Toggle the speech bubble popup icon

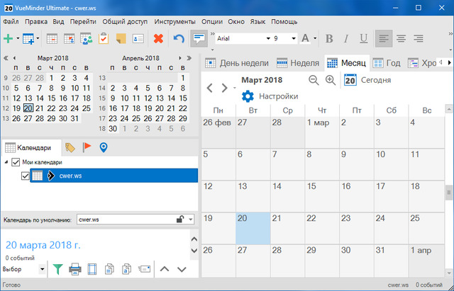(x=199, y=38)
